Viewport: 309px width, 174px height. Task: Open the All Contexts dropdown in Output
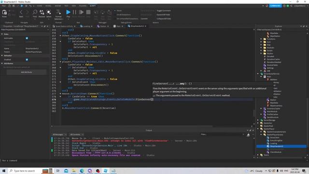click(77, 134)
